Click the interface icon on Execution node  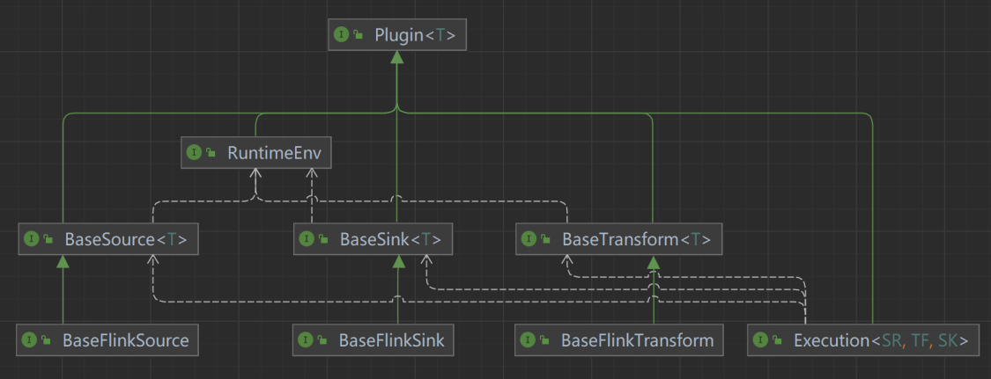tap(760, 340)
